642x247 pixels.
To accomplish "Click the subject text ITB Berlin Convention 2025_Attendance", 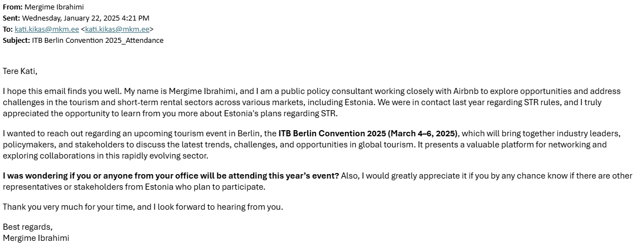I will tap(98, 40).
